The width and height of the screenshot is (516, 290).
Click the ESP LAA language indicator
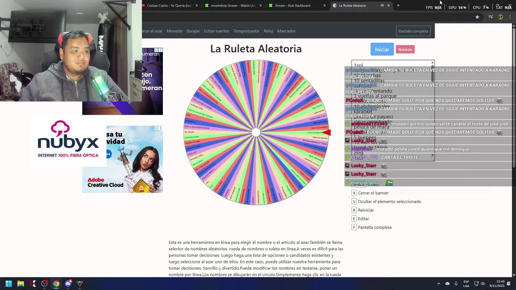click(466, 284)
